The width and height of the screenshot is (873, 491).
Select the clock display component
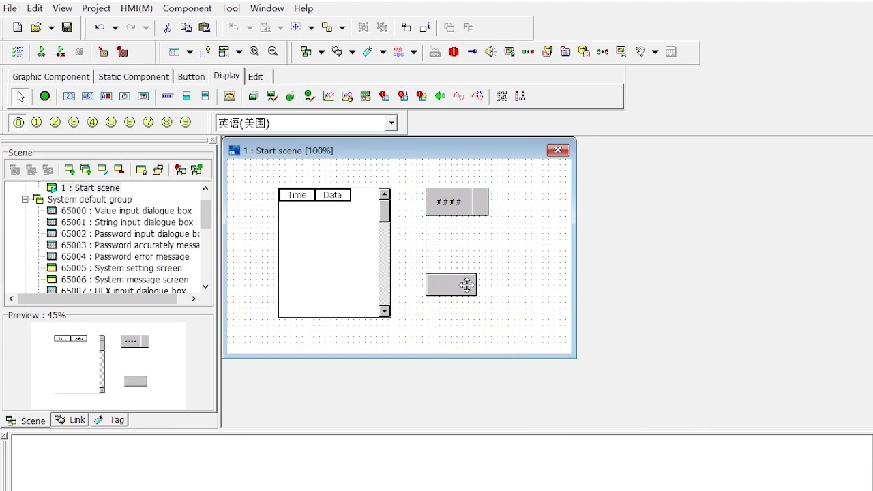click(125, 96)
